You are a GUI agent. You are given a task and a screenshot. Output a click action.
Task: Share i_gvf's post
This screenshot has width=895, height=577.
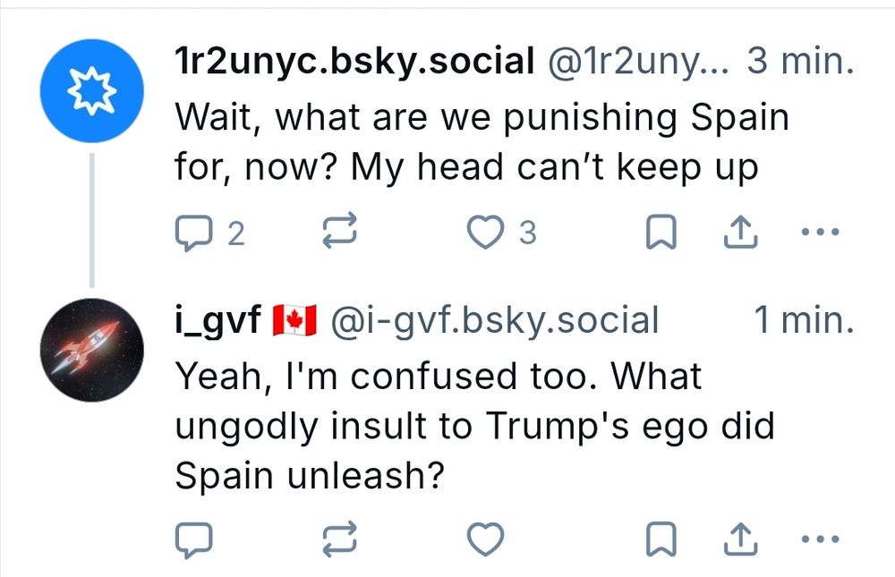coord(737,539)
